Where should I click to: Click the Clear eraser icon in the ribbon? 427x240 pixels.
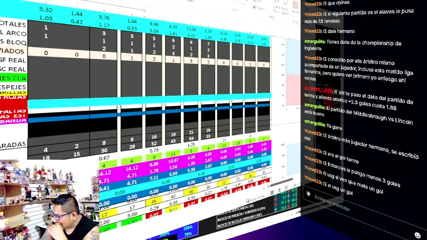tap(255, 7)
